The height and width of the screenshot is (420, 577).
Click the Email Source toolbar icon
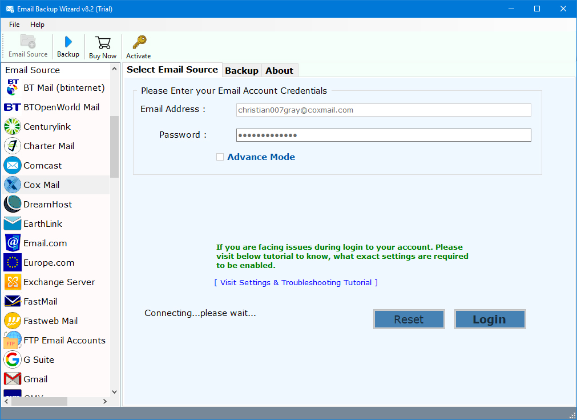[28, 41]
